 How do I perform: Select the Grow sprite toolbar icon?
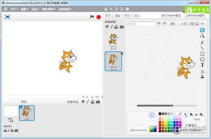[x=117, y=9]
